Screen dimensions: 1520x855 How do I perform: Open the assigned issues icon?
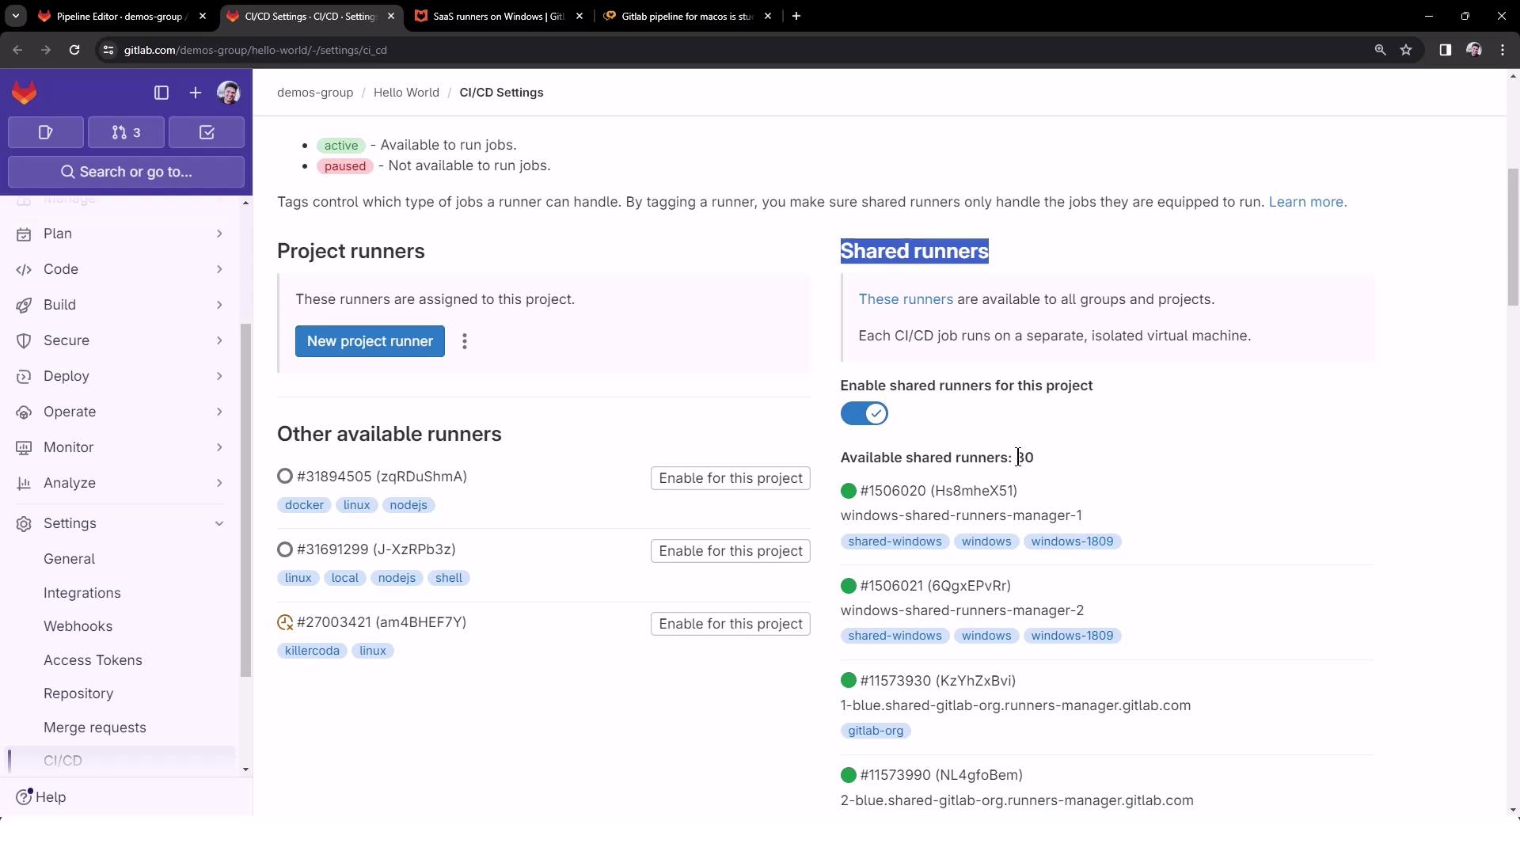click(x=46, y=133)
